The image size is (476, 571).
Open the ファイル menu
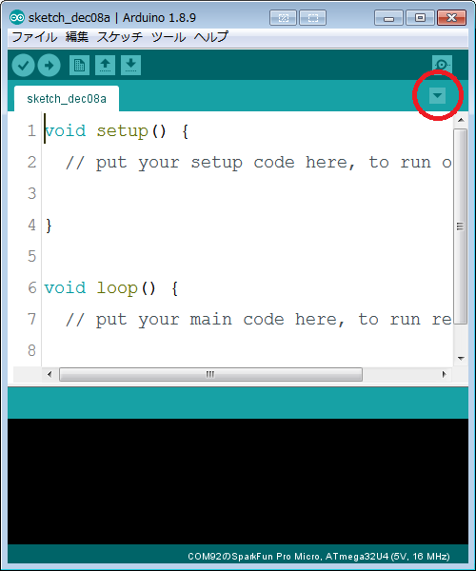click(x=34, y=37)
